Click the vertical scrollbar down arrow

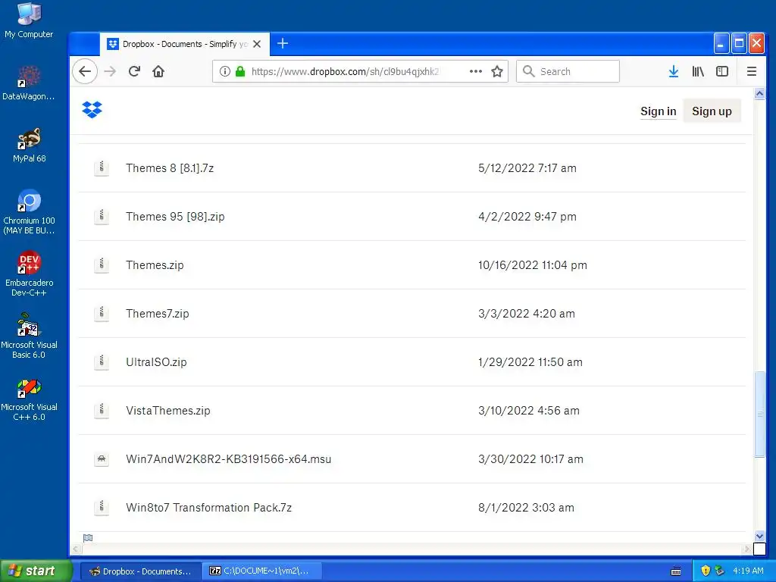759,536
